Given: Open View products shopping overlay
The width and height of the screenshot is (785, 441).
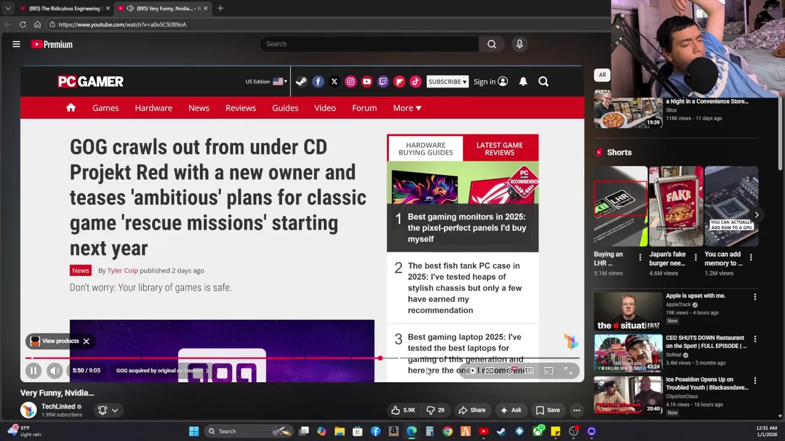Looking at the screenshot, I should point(54,341).
